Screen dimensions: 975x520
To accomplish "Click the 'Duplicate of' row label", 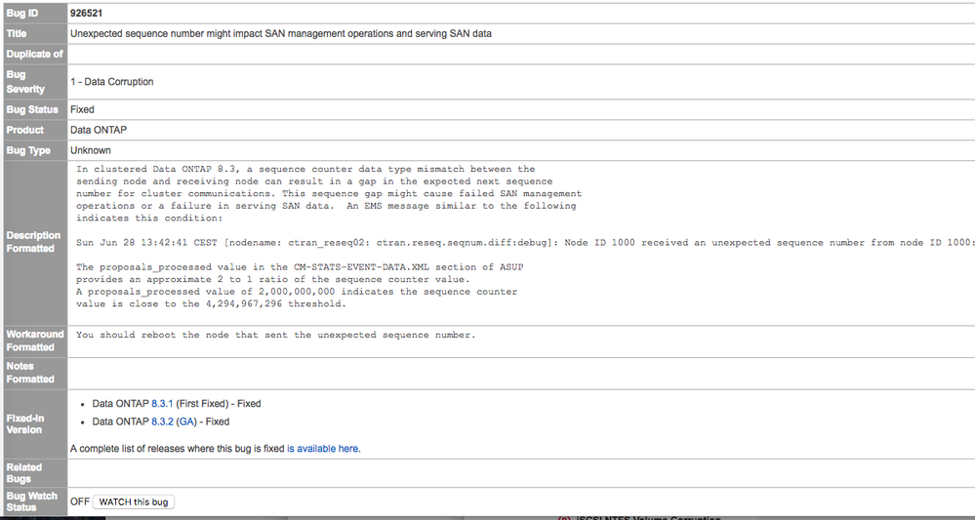I will (35, 54).
